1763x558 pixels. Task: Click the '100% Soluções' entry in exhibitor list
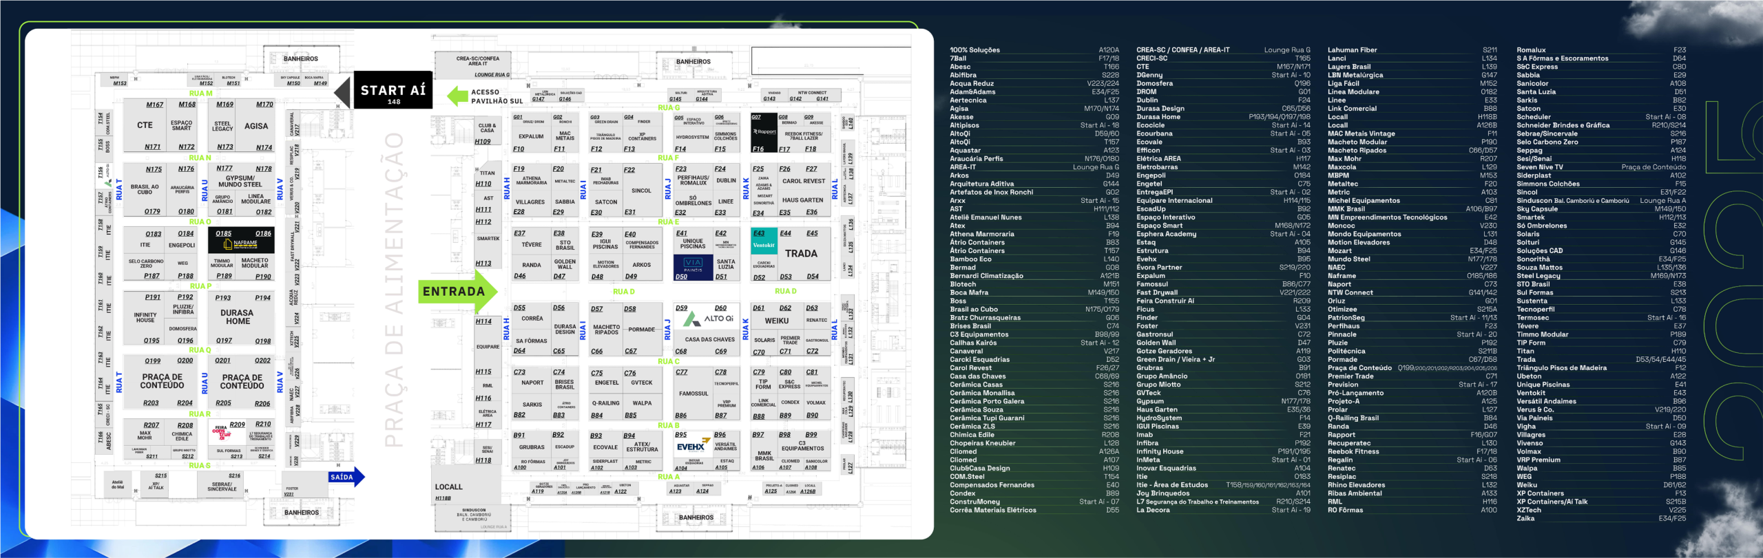(974, 50)
